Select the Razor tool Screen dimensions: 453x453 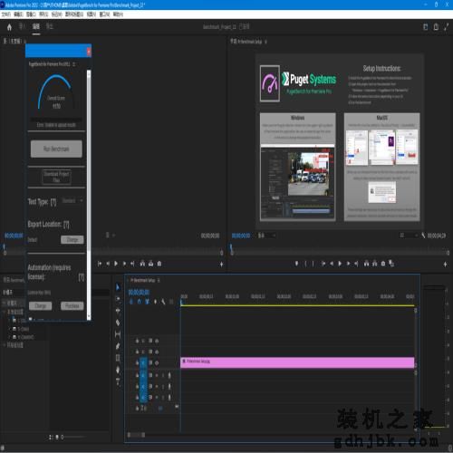[118, 323]
